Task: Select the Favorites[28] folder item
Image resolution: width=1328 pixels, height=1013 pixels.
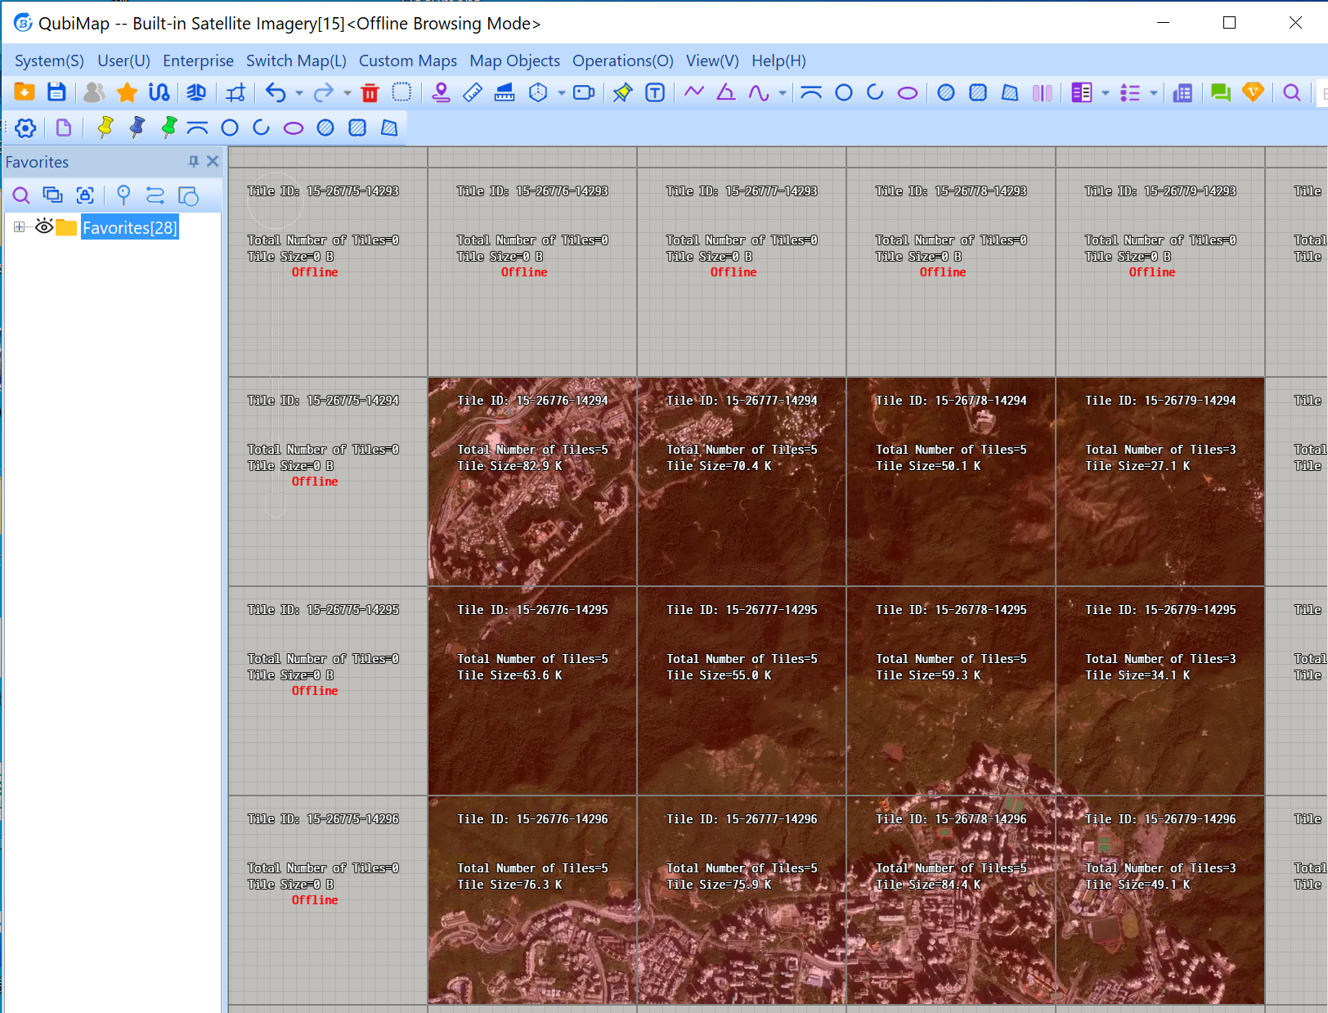Action: (x=129, y=227)
